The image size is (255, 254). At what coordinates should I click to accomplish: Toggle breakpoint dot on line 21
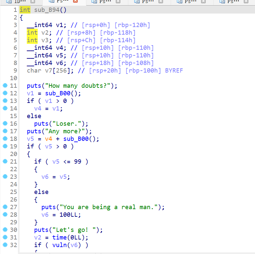5,161
